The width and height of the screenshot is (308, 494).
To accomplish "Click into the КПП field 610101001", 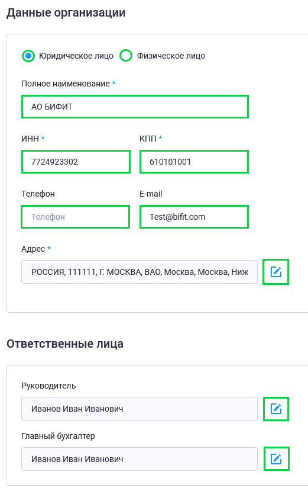I will click(194, 162).
